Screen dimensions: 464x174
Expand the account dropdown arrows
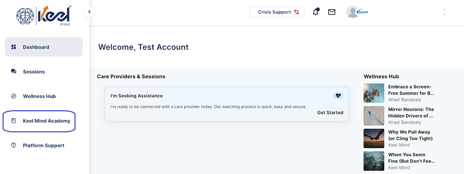pos(444,12)
